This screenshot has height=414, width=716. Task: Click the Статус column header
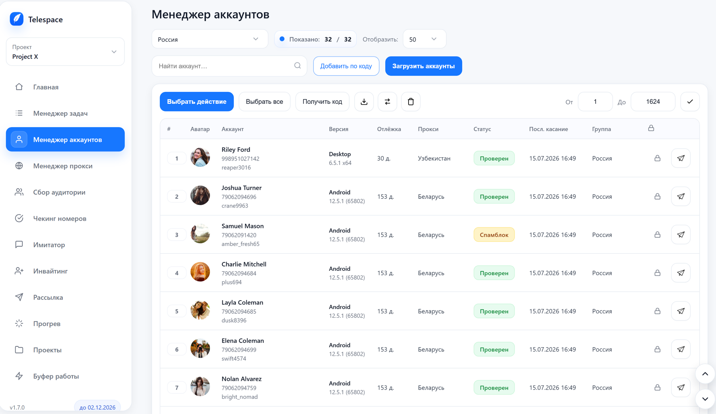(482, 129)
